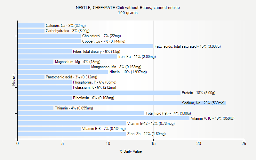Viewport: 256px width, 160px height.
Task: Click the Calcium bar in the chart
Action: tap(31, 26)
